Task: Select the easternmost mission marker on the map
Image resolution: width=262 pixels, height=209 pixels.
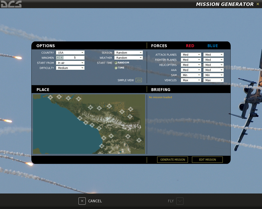Action: (139, 140)
